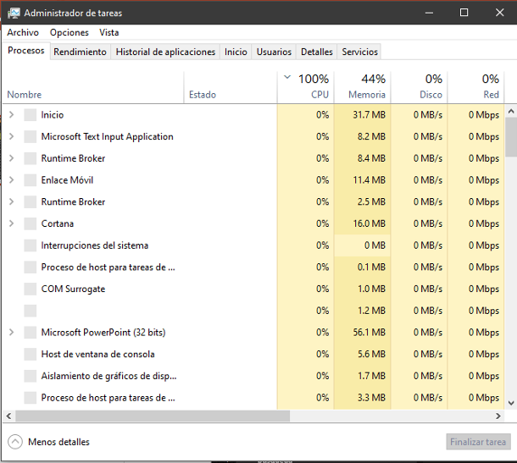Expand the Inicio process group
Image resolution: width=517 pixels, height=463 pixels.
(11, 115)
